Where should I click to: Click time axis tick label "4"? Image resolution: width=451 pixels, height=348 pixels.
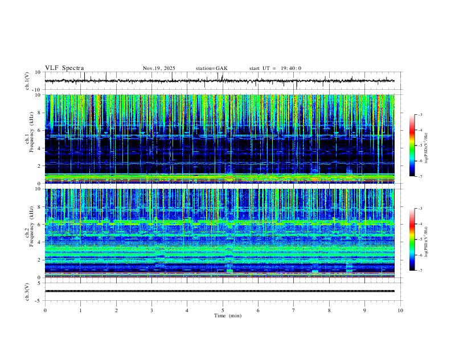pyautogui.click(x=187, y=310)
